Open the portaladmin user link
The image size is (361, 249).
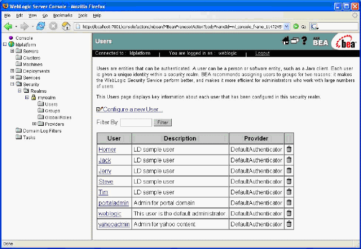pyautogui.click(x=113, y=203)
